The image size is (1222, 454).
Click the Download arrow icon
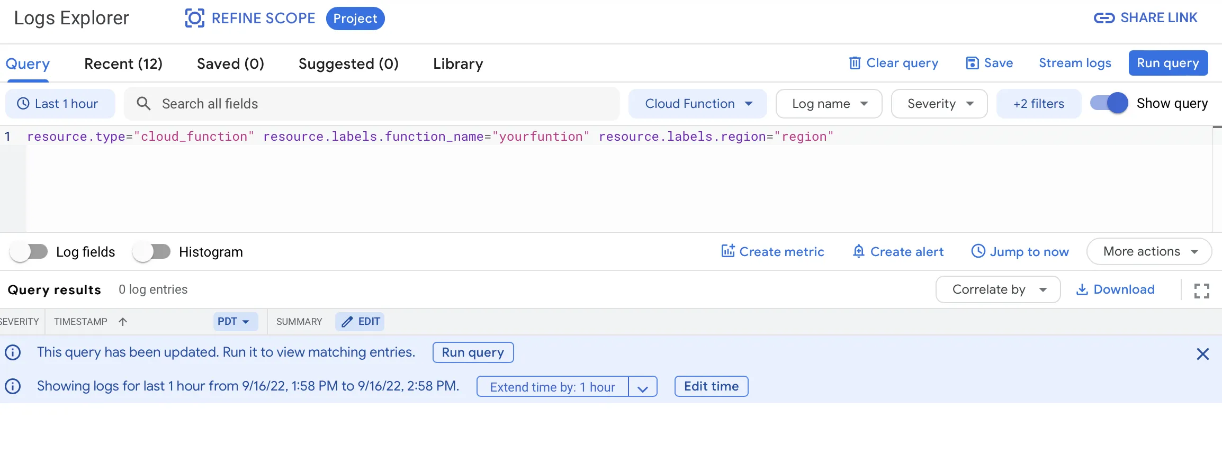pos(1082,289)
